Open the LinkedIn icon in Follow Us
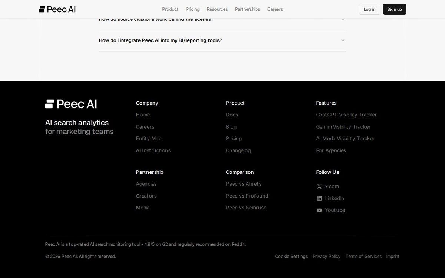Viewport: 445px width, 278px height. (319, 198)
